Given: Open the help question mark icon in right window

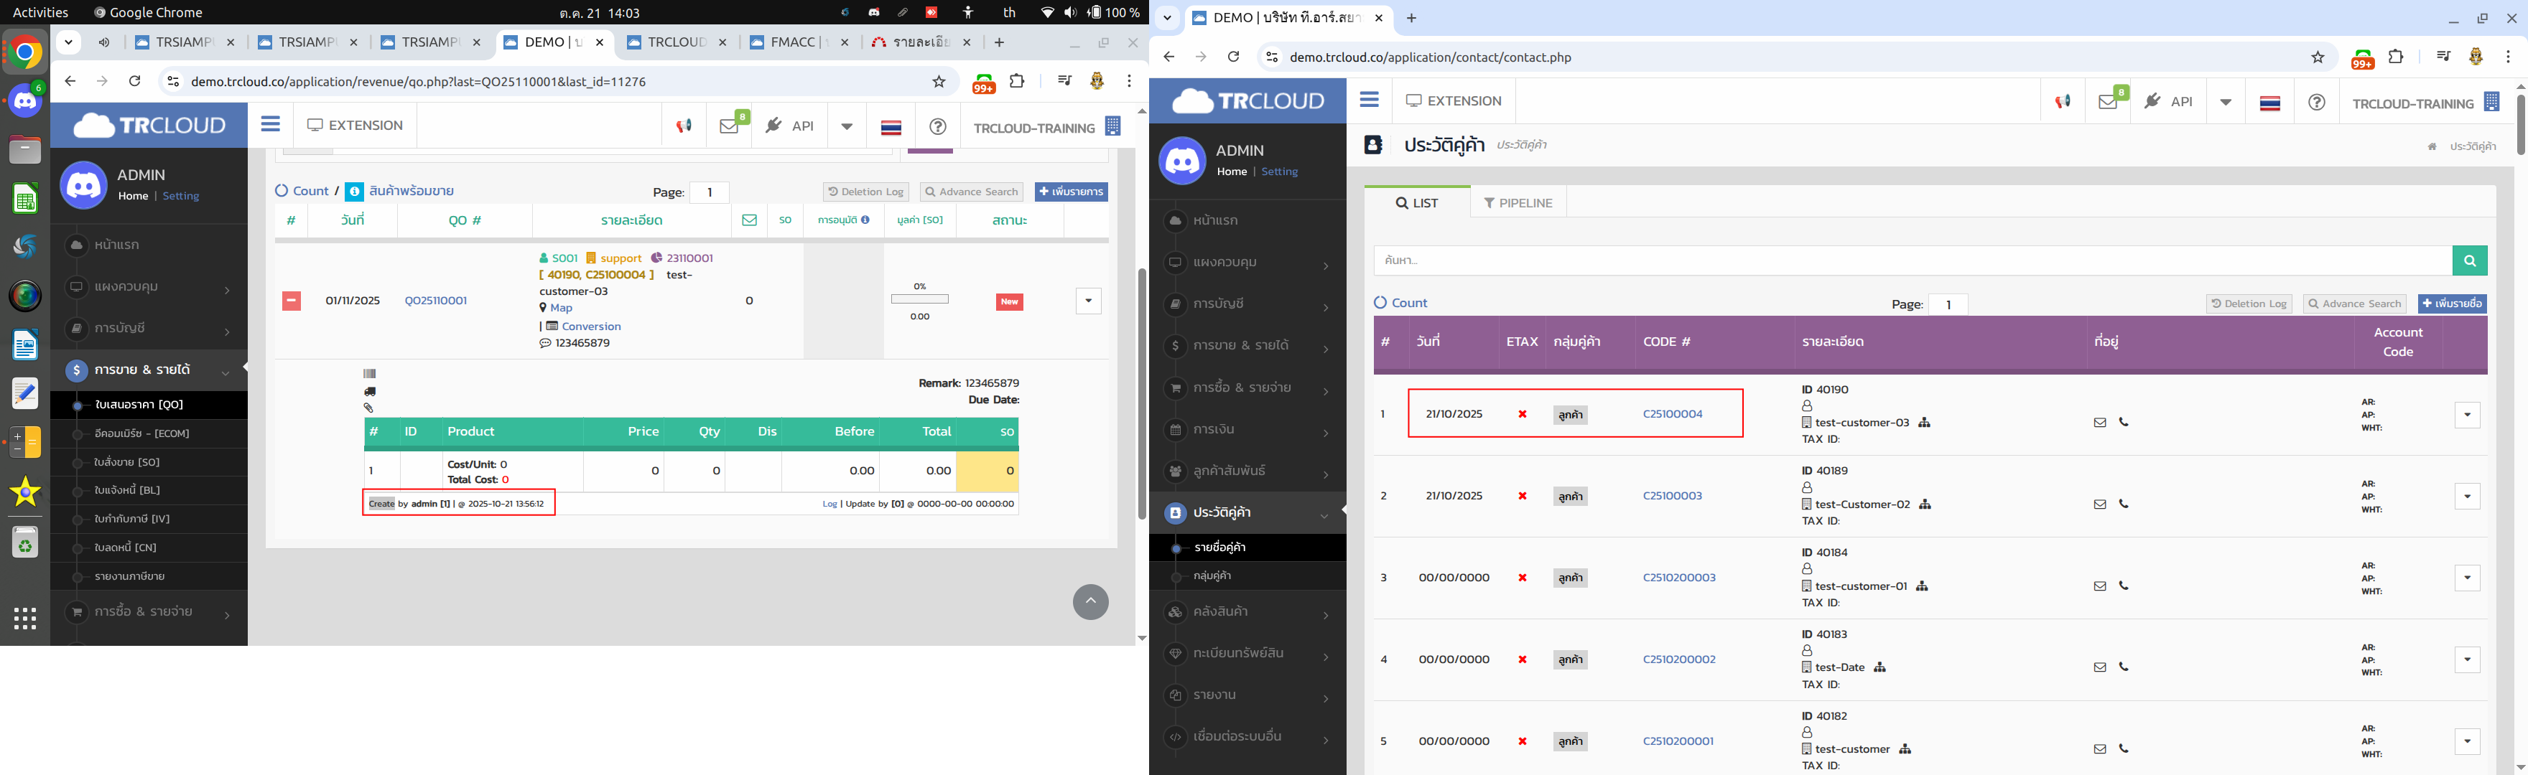Looking at the screenshot, I should tap(2316, 103).
